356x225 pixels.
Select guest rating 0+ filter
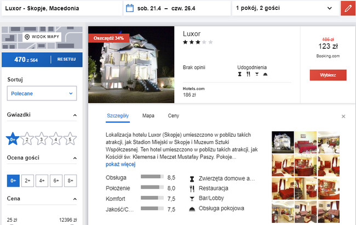(x=13, y=181)
